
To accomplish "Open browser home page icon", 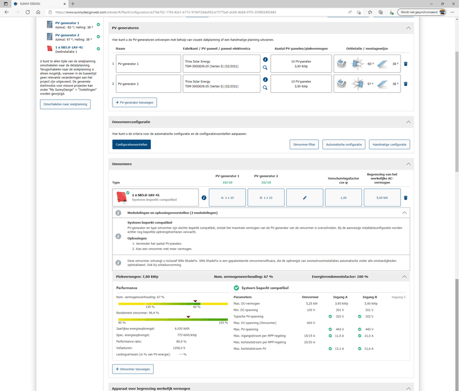I will (x=38, y=12).
